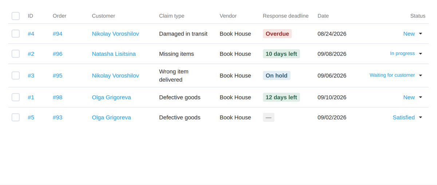Sort by the Customer column header

pyautogui.click(x=103, y=16)
